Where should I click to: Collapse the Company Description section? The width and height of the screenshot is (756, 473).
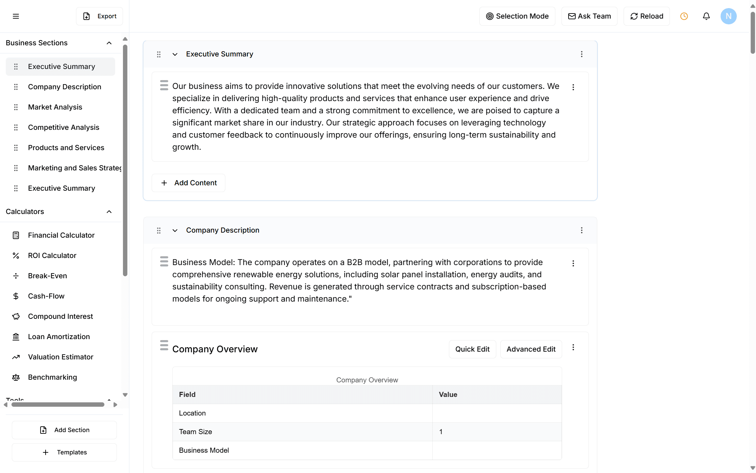pyautogui.click(x=175, y=230)
